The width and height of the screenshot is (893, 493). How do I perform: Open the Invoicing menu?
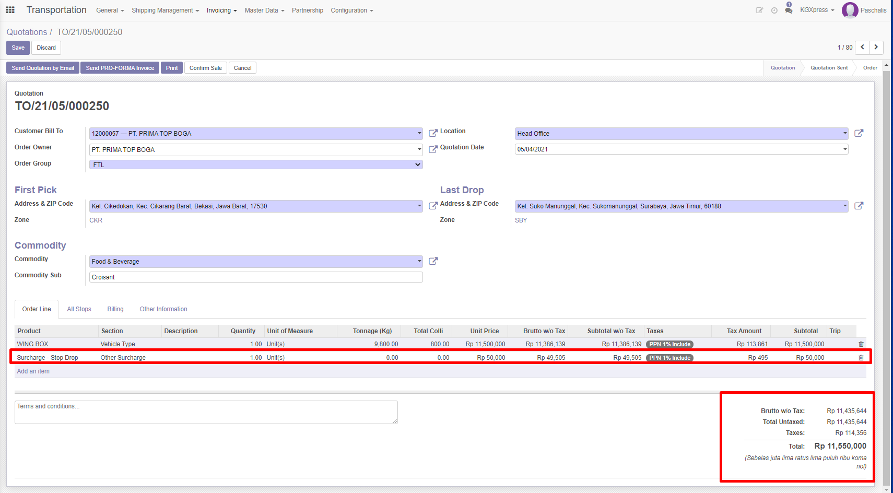coord(221,10)
